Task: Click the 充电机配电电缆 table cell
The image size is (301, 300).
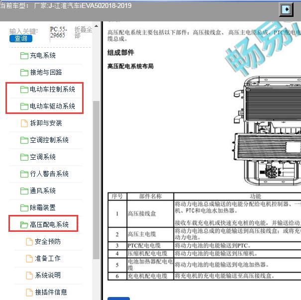Action: coord(150,276)
